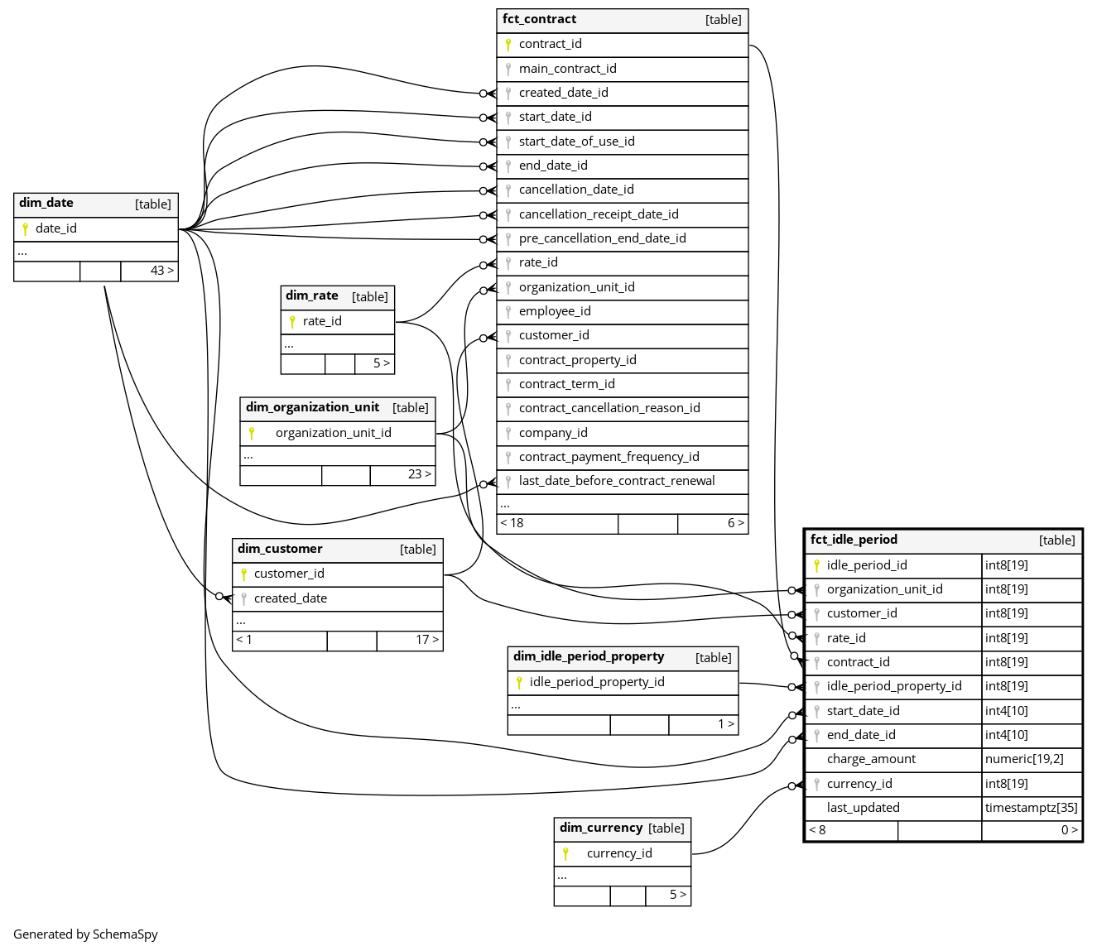Click the '< 8' parents count on fct_idle_period

click(818, 830)
